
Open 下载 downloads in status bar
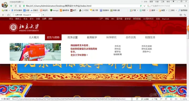point(154,99)
